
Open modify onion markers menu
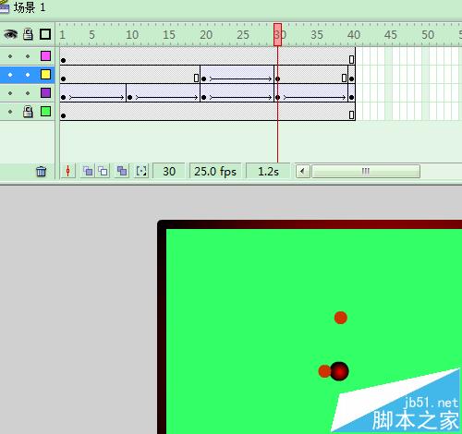pyautogui.click(x=141, y=171)
